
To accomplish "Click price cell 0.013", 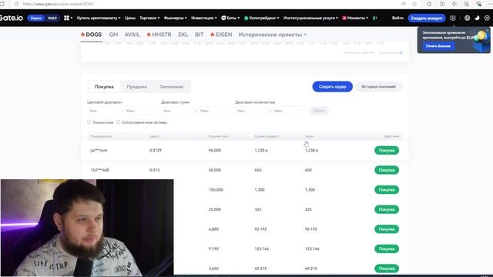I will click(154, 170).
